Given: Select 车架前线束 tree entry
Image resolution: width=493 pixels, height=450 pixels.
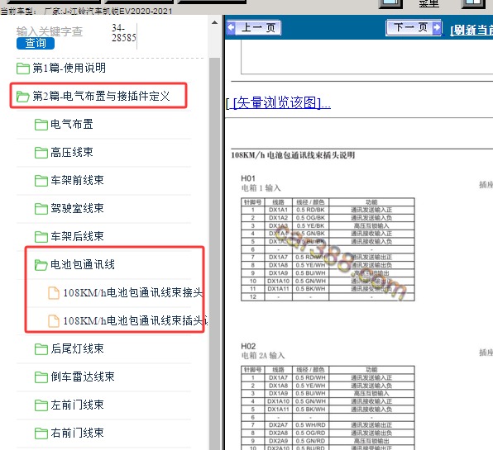Looking at the screenshot, I should pos(78,180).
